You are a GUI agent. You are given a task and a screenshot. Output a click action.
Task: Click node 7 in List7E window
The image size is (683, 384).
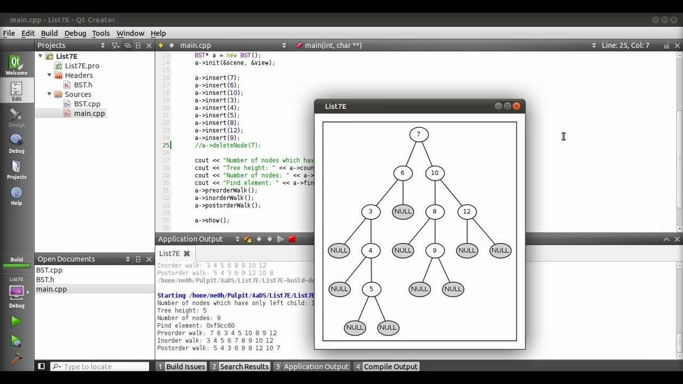click(x=419, y=134)
